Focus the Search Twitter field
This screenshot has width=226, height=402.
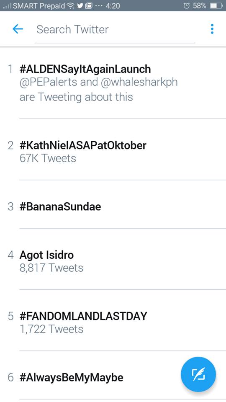tap(115, 29)
